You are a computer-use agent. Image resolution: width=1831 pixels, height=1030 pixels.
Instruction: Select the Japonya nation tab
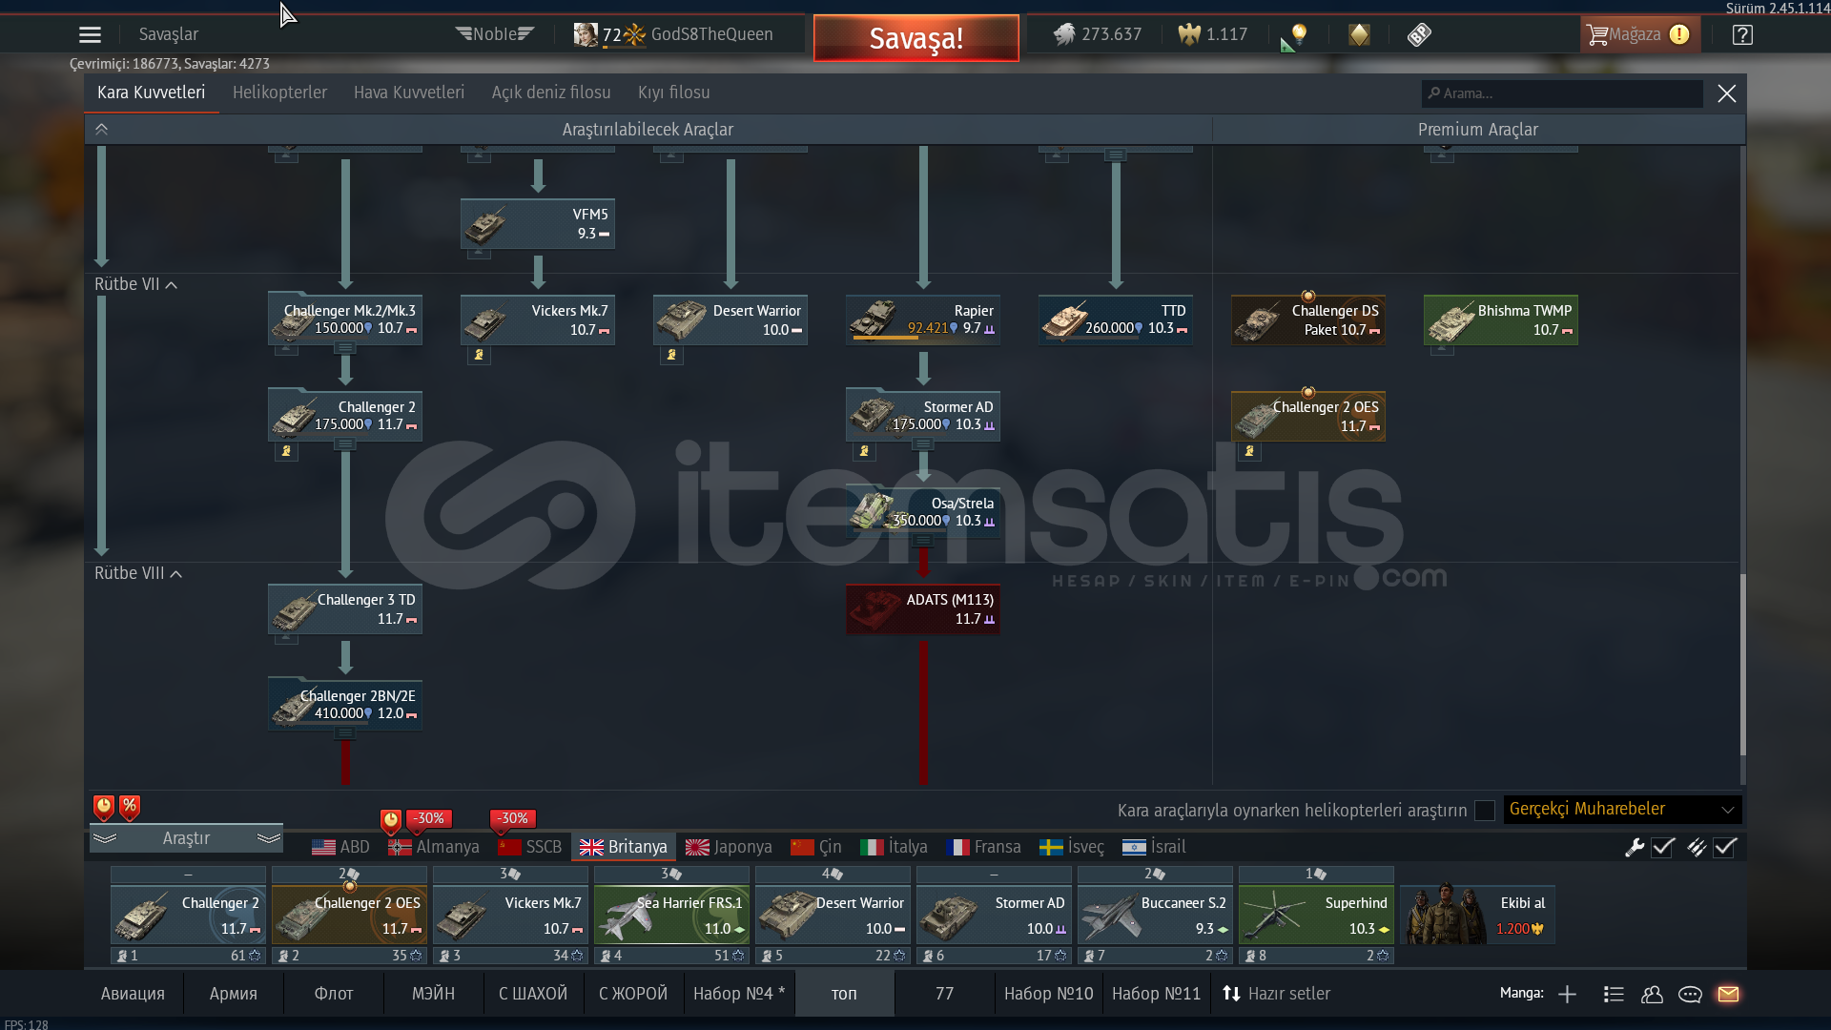[x=730, y=847]
